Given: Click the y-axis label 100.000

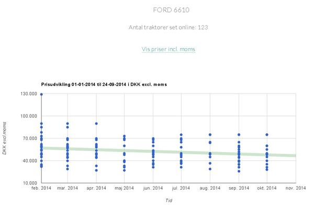Looking at the screenshot, I should click(x=29, y=116).
